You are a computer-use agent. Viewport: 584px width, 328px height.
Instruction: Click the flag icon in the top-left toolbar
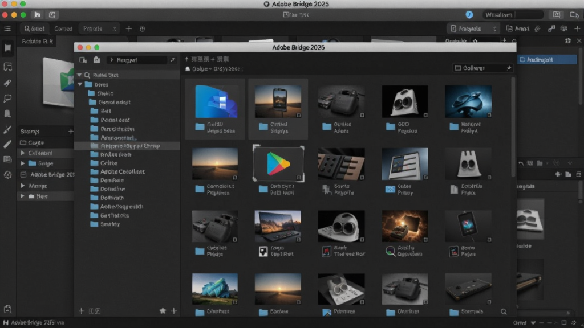tap(37, 14)
